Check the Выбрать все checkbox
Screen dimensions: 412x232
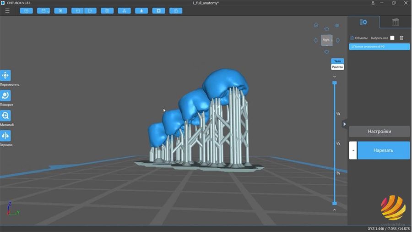(x=392, y=38)
